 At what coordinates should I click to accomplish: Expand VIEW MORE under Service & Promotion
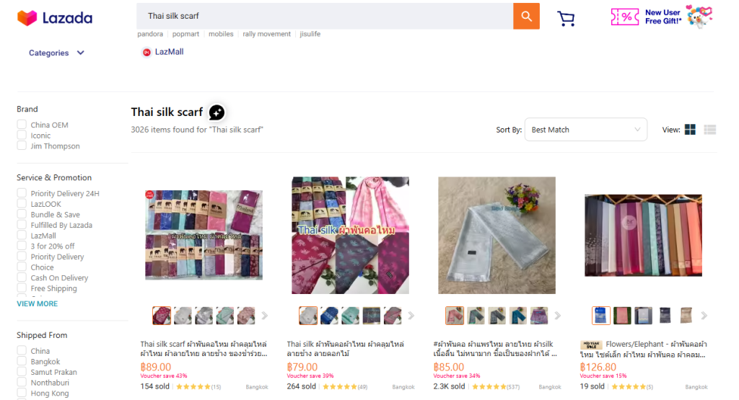coord(38,303)
